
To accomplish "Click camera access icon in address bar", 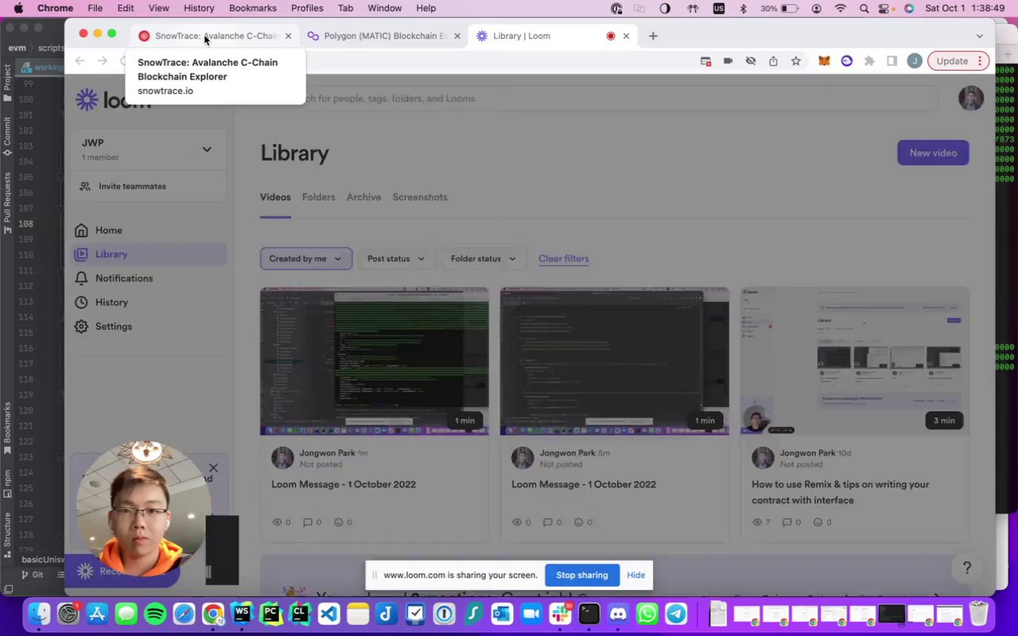I will [x=728, y=61].
